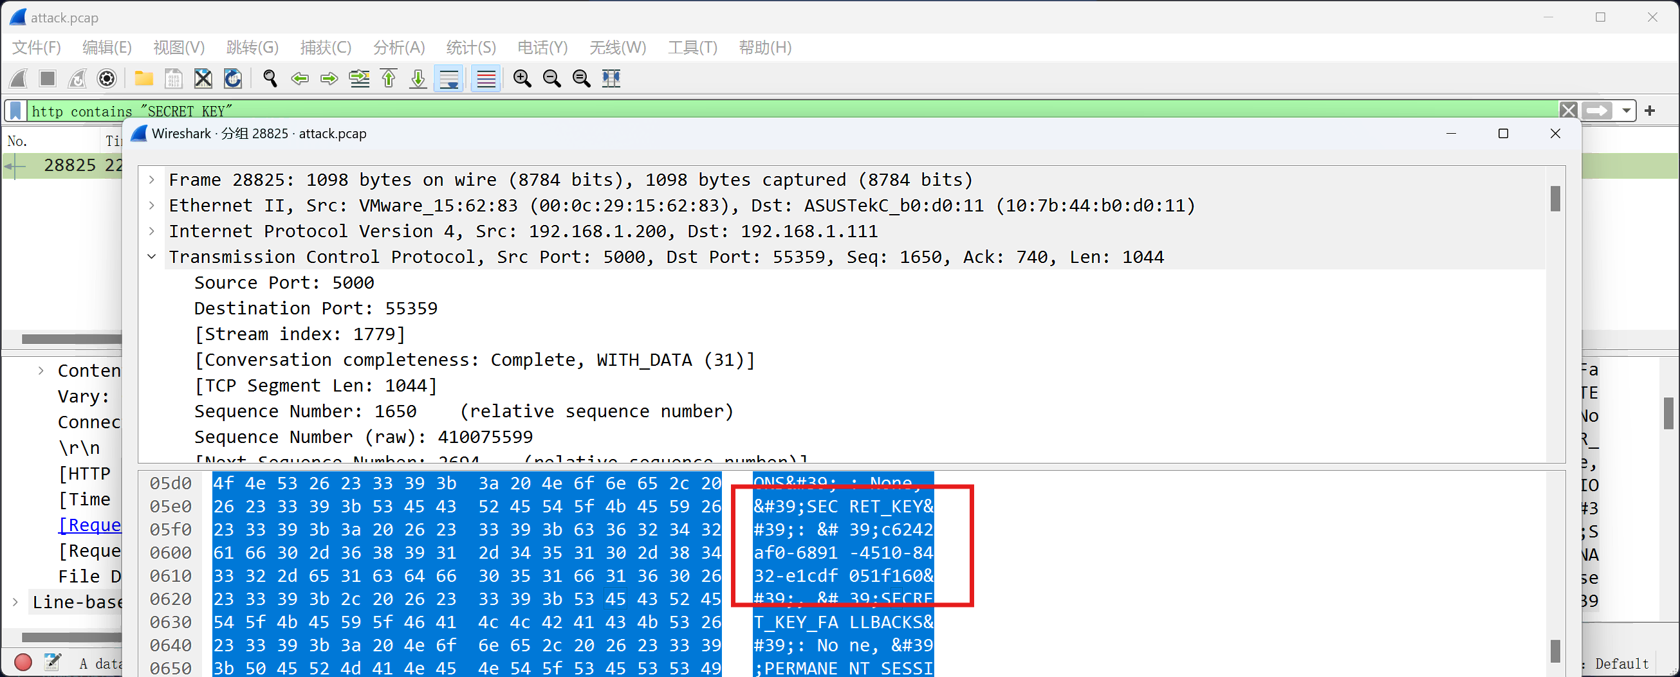Reload the capture file icon
This screenshot has height=677, width=1680.
point(233,79)
